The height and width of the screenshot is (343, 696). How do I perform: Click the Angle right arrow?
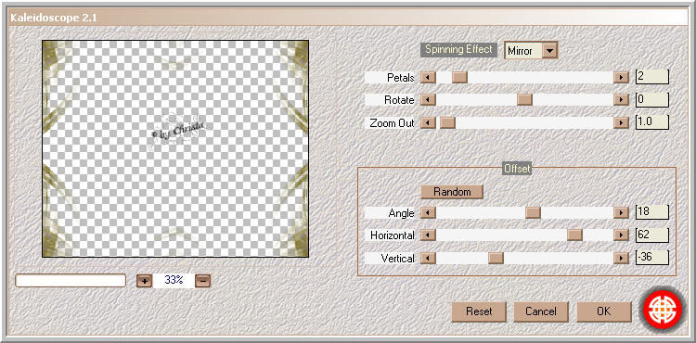pos(621,212)
